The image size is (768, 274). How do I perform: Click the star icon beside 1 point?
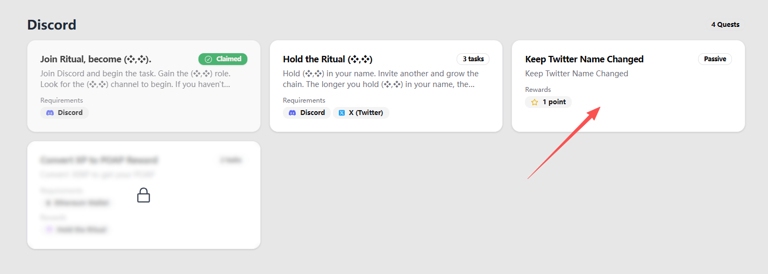535,102
